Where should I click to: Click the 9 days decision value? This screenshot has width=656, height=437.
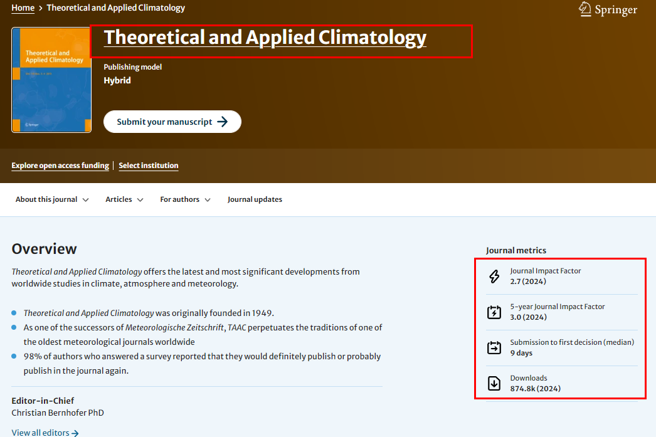point(521,353)
